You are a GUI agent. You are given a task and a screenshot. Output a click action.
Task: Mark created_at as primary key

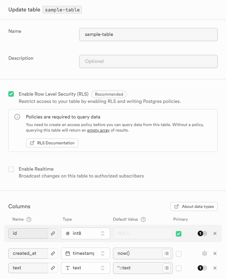coord(179,253)
